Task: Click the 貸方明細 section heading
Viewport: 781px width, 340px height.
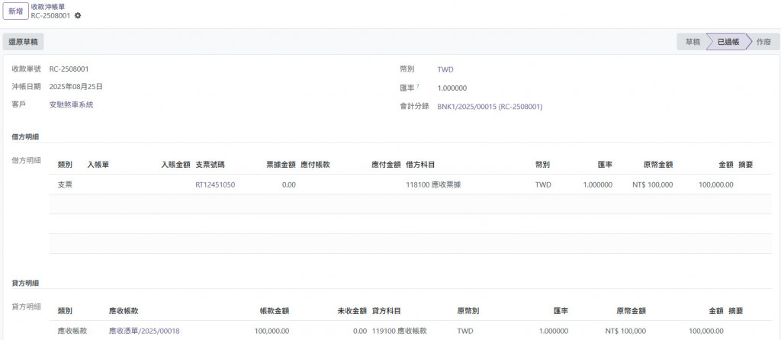Action: click(x=25, y=284)
